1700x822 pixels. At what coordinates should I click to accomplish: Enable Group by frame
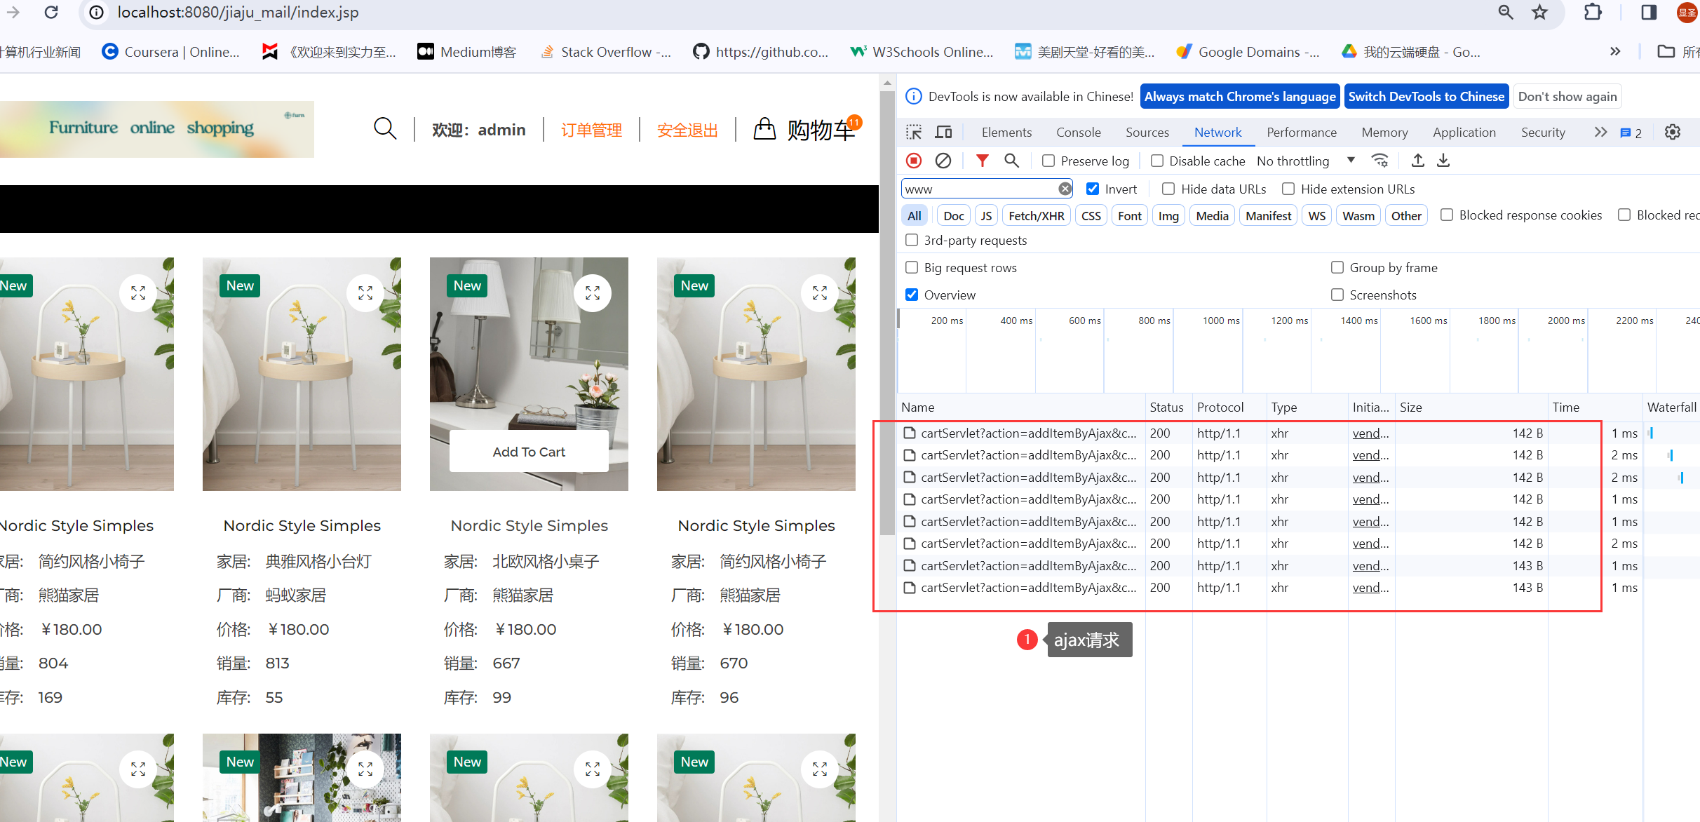(1337, 267)
